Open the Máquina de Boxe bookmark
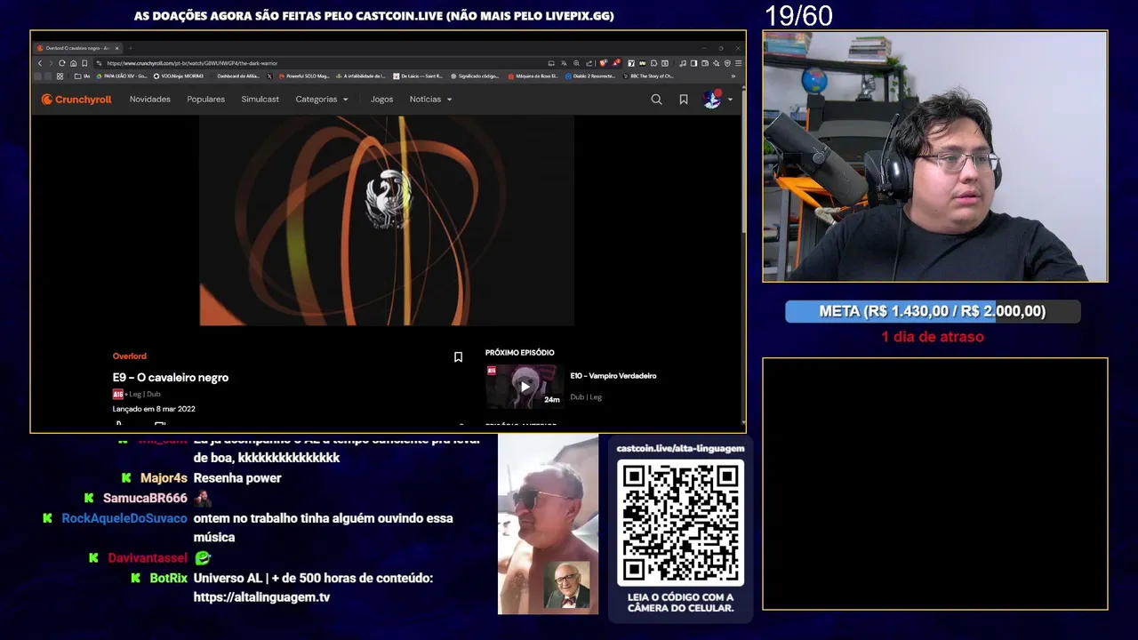1138x640 pixels. [533, 76]
